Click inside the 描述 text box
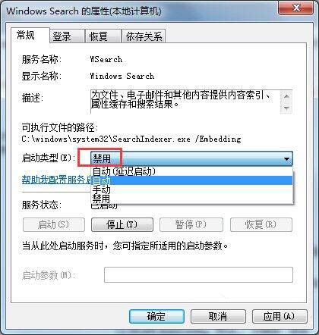 click(x=185, y=102)
